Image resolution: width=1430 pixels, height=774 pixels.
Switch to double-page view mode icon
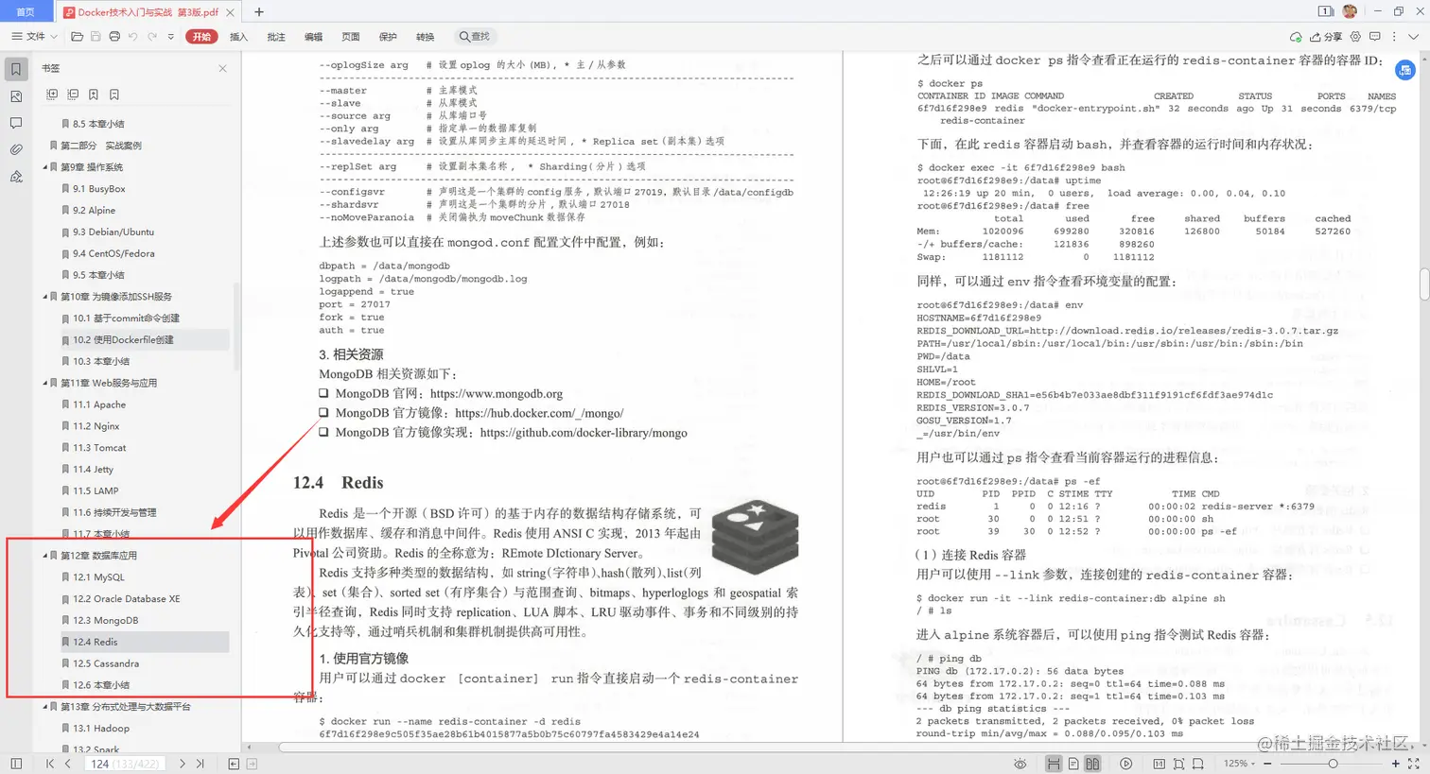[1093, 763]
